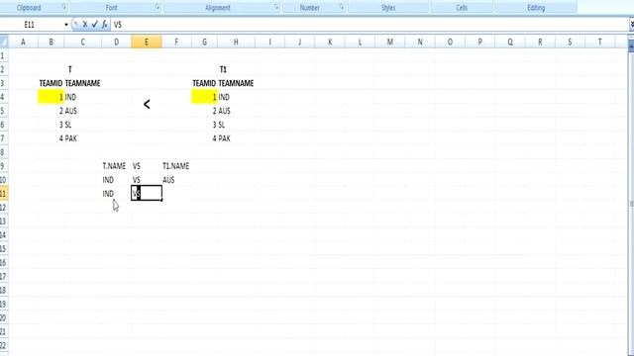The height and width of the screenshot is (356, 634).
Task: Select column C header
Action: point(82,42)
